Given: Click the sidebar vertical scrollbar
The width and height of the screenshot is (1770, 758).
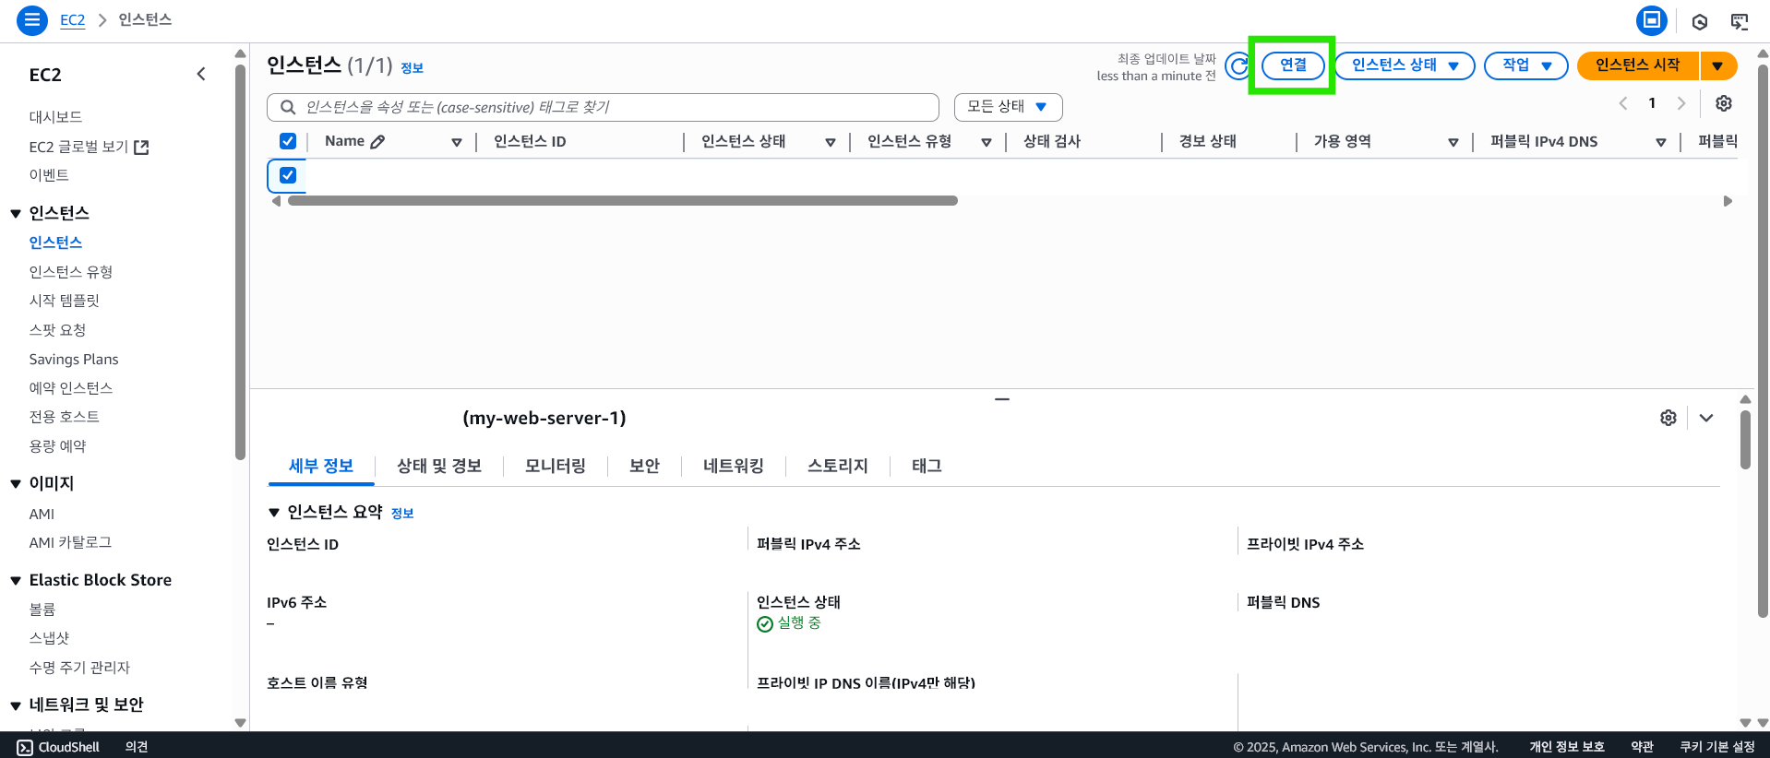Looking at the screenshot, I should pos(240,262).
